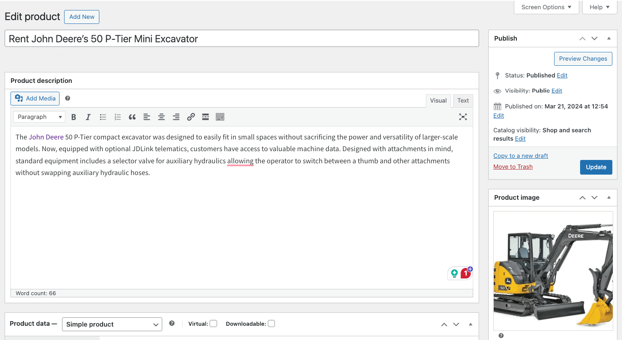The height and width of the screenshot is (340, 622).
Task: Click the Add Media button
Action: coord(35,98)
